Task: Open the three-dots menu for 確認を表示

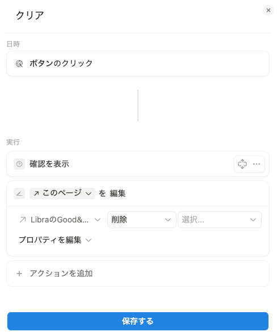Action: [x=257, y=164]
